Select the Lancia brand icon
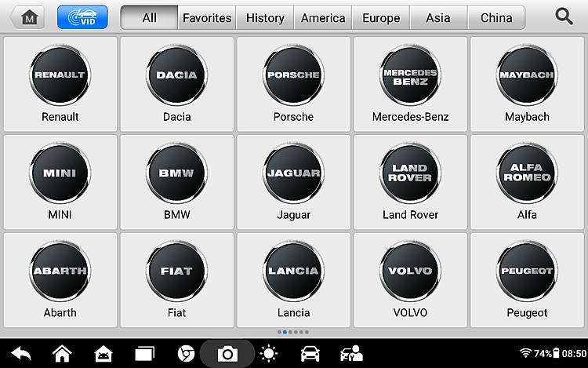This screenshot has width=588, height=368. (294, 271)
